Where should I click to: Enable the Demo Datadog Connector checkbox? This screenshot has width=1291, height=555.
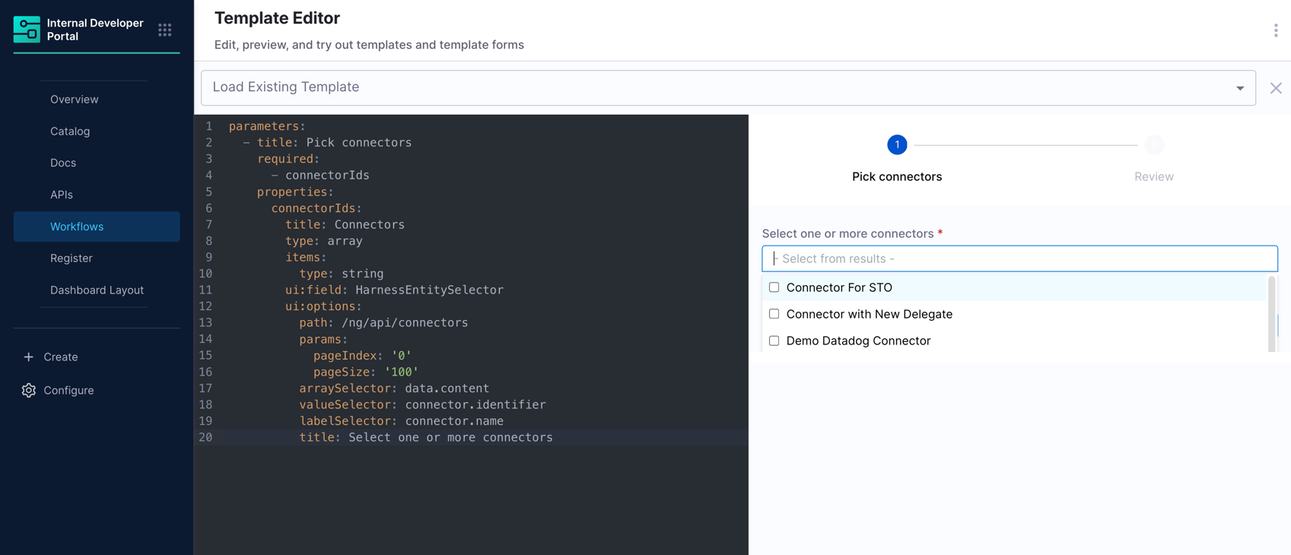pyautogui.click(x=774, y=341)
